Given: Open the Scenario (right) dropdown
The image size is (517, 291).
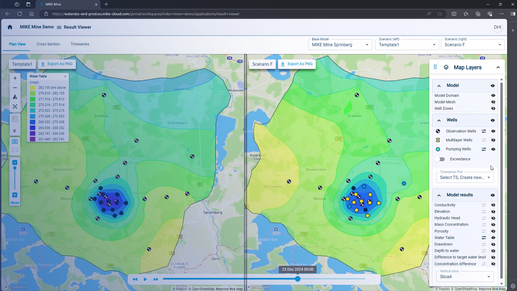Looking at the screenshot, I should tap(473, 45).
